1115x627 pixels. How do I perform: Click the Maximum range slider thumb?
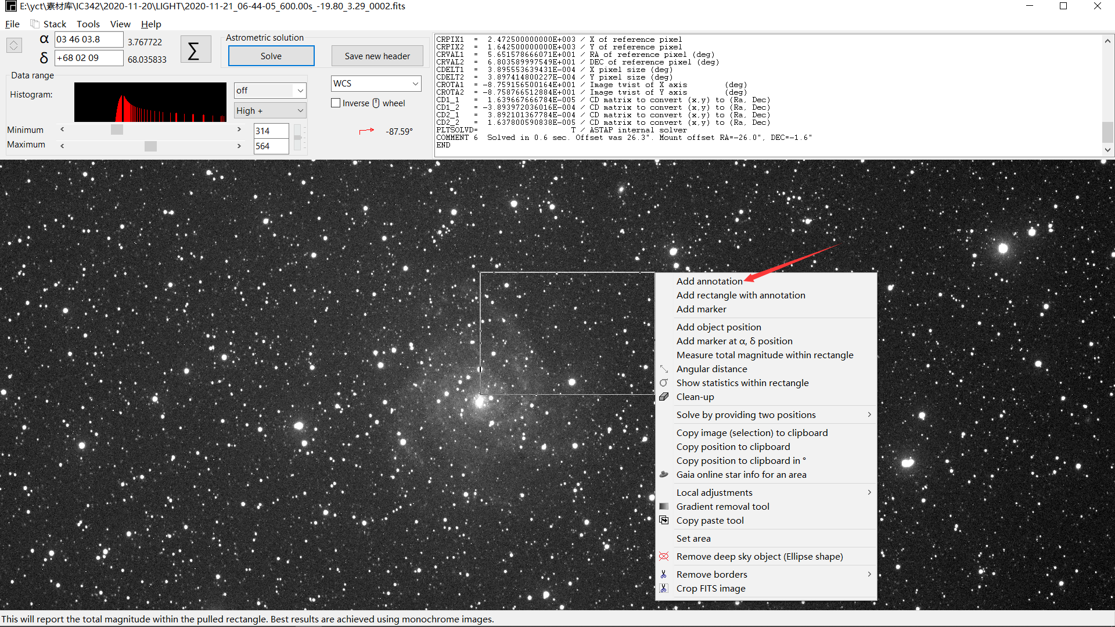click(150, 146)
